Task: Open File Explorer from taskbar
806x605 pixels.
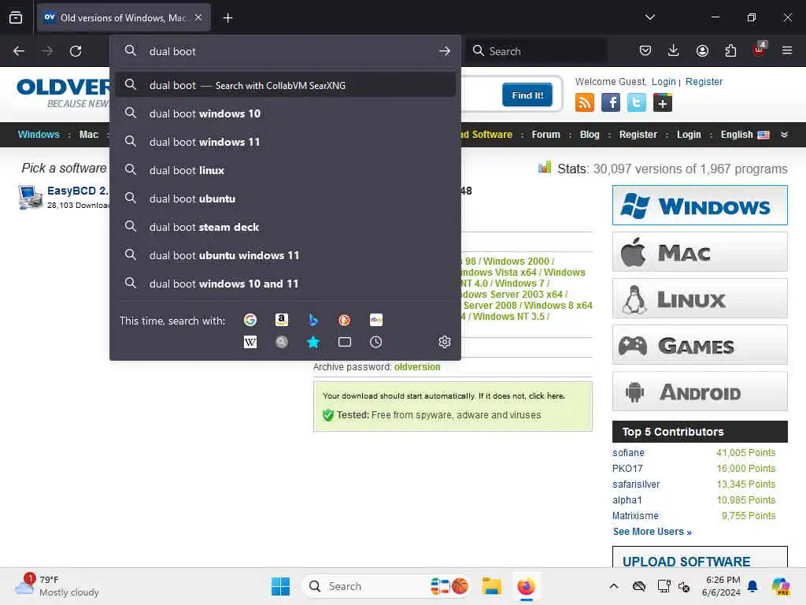Action: pos(491,586)
